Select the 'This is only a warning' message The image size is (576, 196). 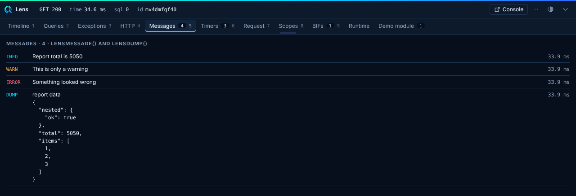tap(60, 69)
